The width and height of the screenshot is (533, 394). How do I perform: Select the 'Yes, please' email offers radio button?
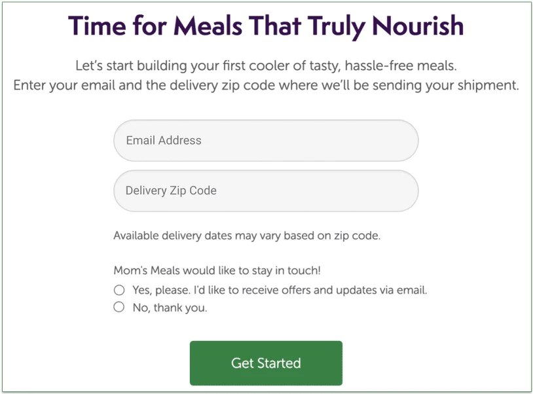[x=119, y=289]
